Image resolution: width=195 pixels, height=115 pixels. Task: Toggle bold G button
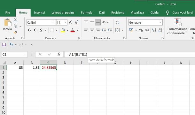29,30
